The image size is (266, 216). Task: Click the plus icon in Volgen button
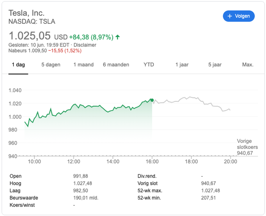point(230,16)
